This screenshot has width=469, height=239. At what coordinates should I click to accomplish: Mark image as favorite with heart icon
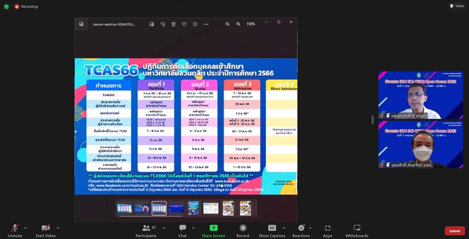click(x=184, y=24)
